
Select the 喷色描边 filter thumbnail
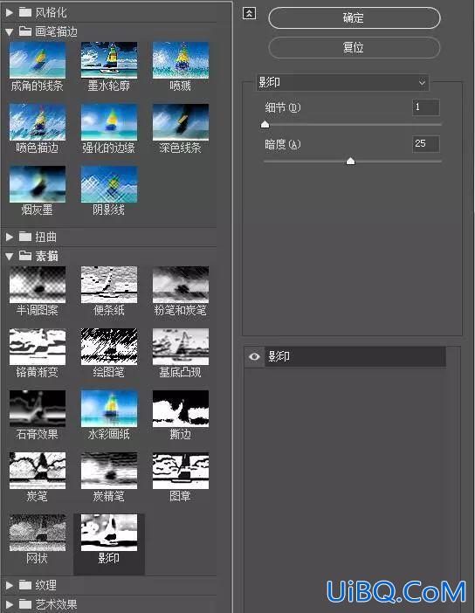(38, 122)
